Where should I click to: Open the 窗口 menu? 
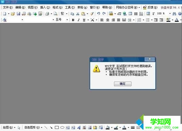point(95,7)
